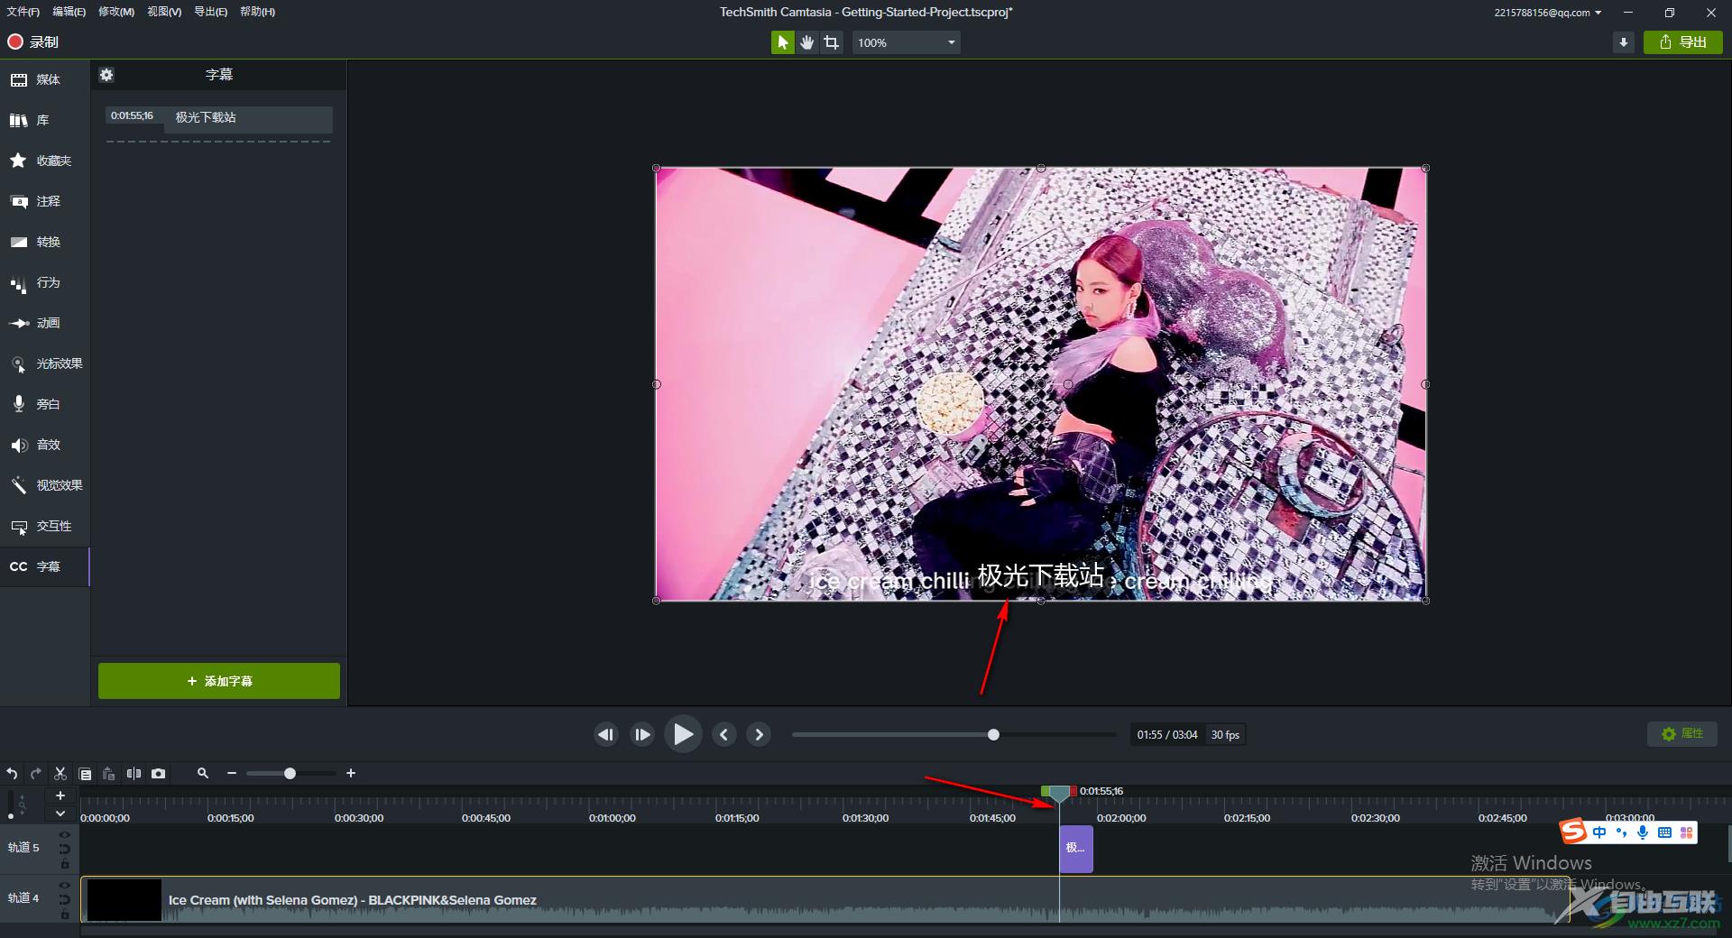This screenshot has height=938, width=1732.
Task: Open the account email dropdown
Action: pos(1548,13)
